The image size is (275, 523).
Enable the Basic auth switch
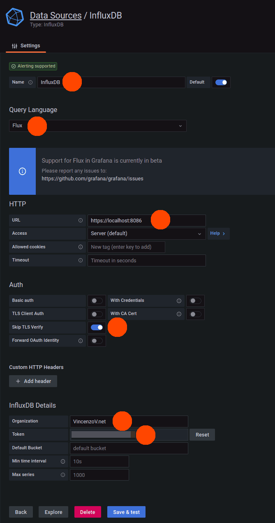[x=97, y=301]
